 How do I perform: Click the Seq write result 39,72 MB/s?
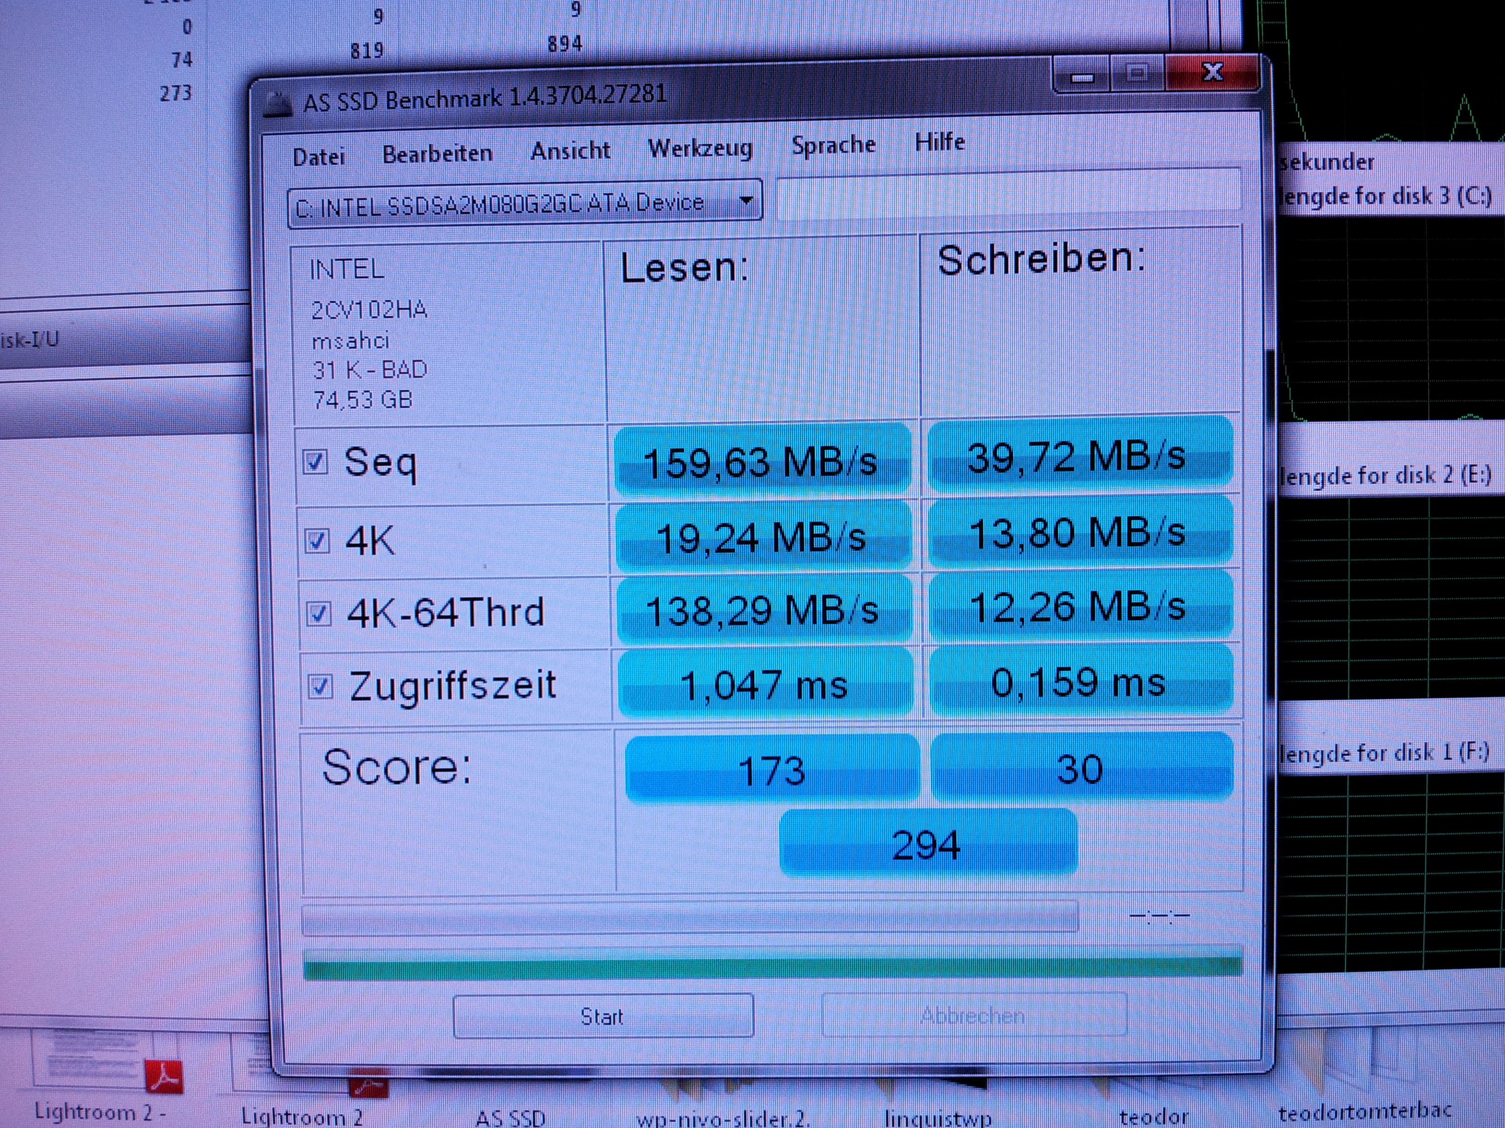tap(1080, 454)
